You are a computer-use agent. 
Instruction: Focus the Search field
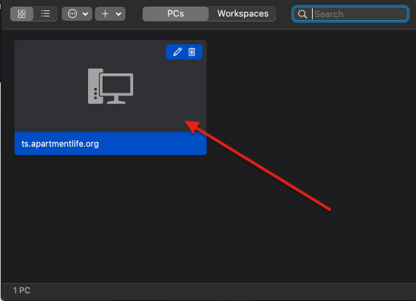(x=350, y=14)
